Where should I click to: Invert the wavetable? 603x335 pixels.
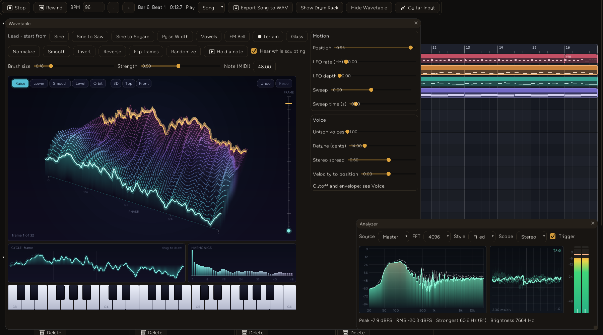pyautogui.click(x=84, y=52)
